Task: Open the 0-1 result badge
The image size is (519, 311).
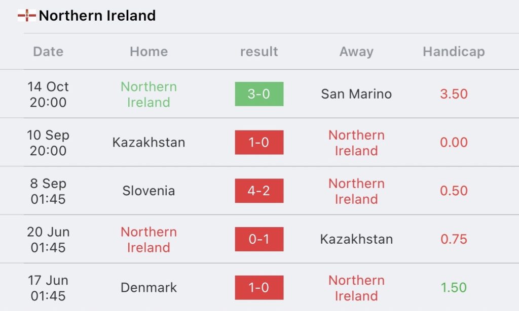Action: [259, 239]
